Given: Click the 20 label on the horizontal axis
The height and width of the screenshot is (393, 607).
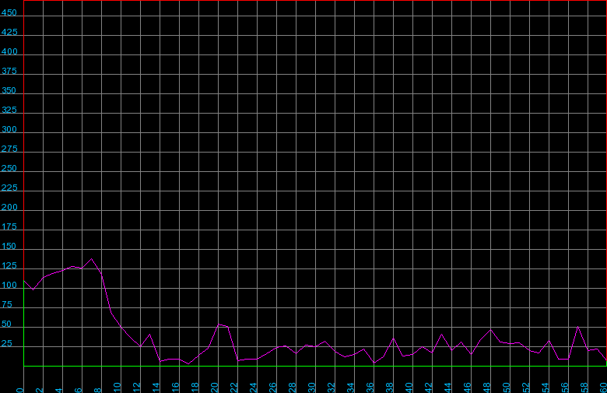Looking at the screenshot, I should click(x=215, y=388).
